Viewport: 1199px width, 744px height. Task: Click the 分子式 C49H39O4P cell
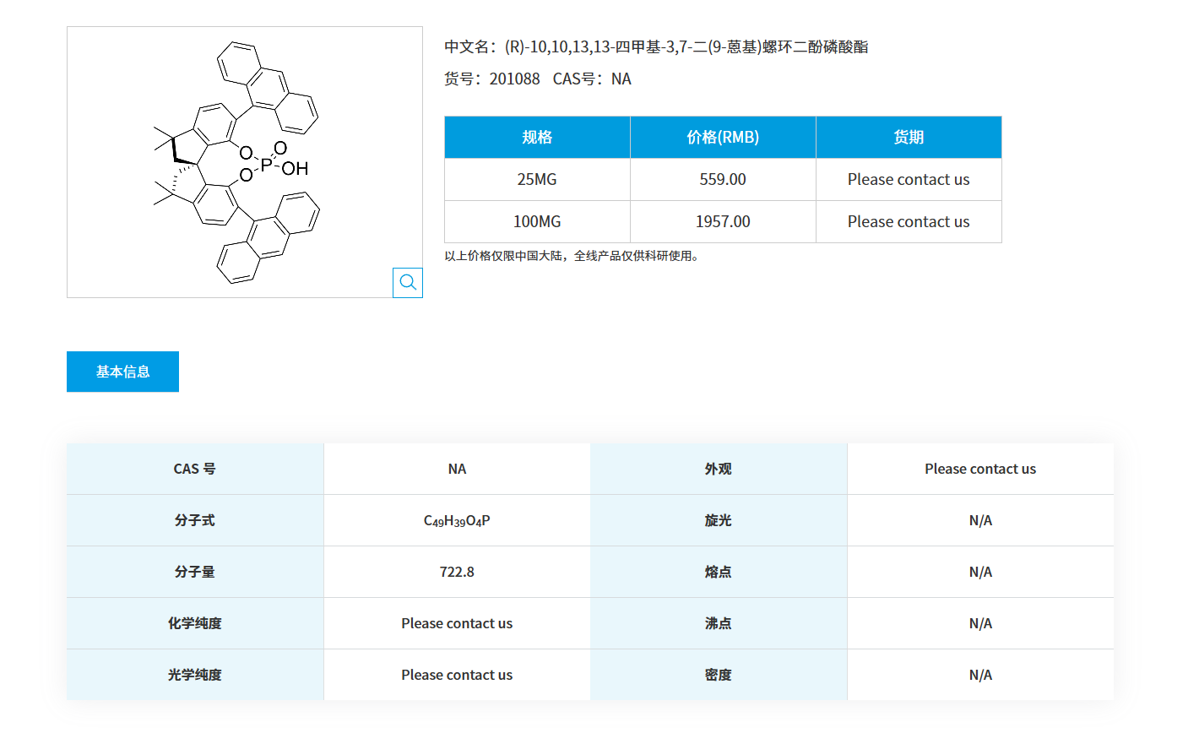[456, 520]
